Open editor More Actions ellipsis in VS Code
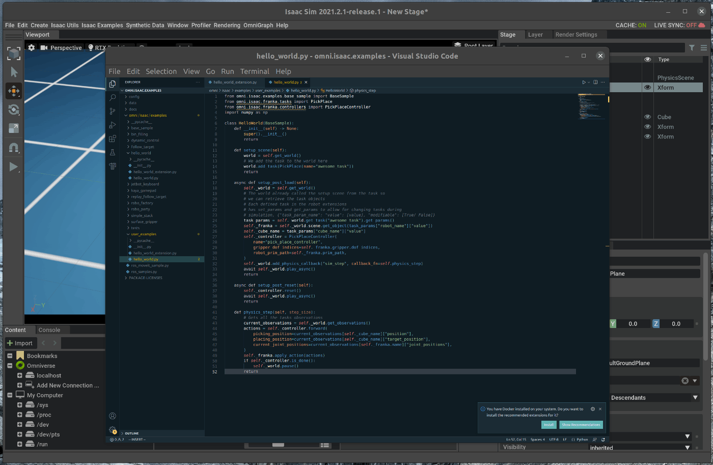The width and height of the screenshot is (713, 465). click(602, 82)
